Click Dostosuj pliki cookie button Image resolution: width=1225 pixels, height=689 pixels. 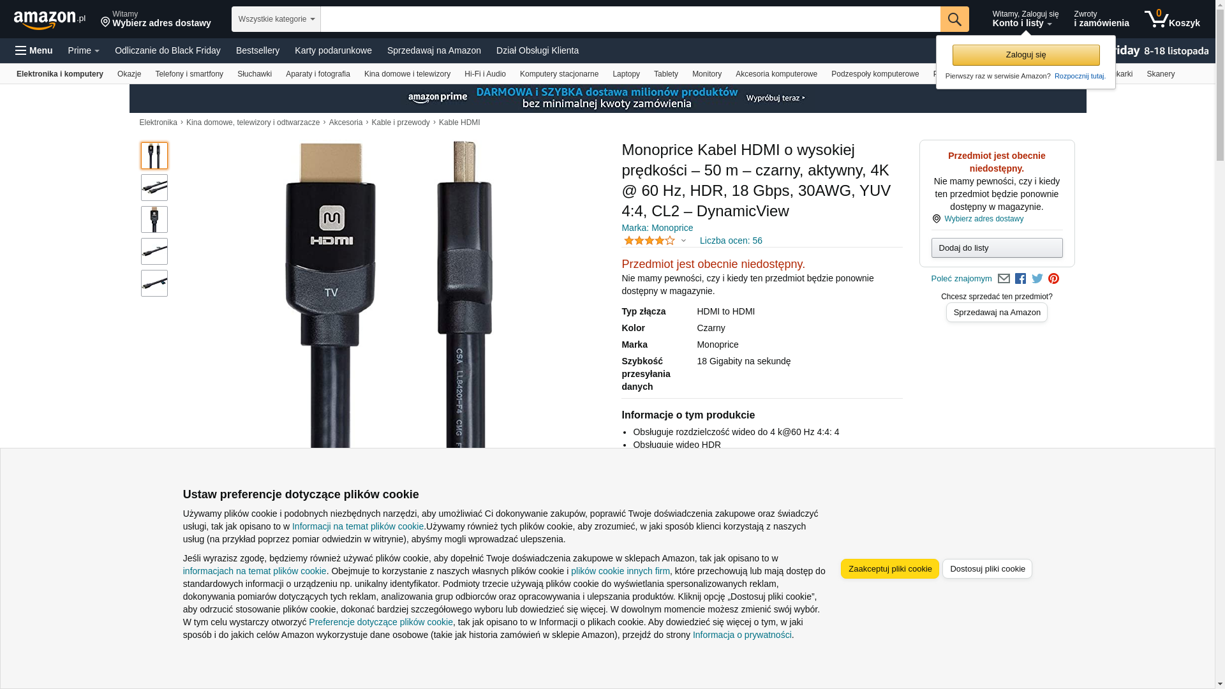[988, 569]
